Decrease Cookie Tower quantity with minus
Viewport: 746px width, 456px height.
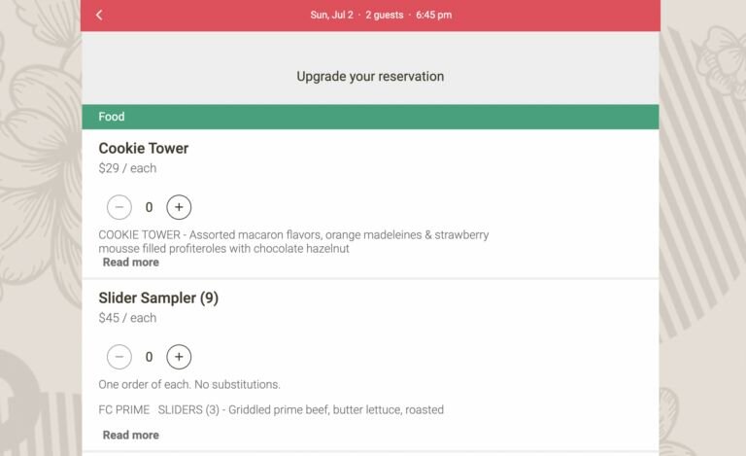(x=119, y=207)
